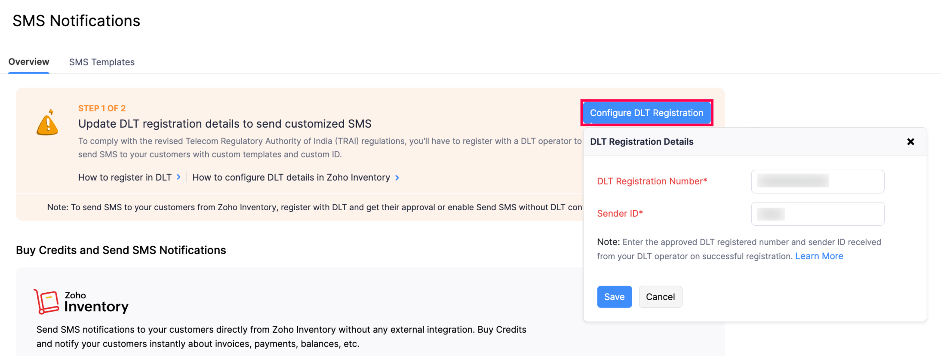
Task: Click the 'STEP 1 OF 2' label
Action: click(102, 108)
